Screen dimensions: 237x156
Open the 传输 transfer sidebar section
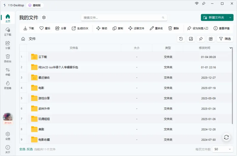(x=8, y=71)
